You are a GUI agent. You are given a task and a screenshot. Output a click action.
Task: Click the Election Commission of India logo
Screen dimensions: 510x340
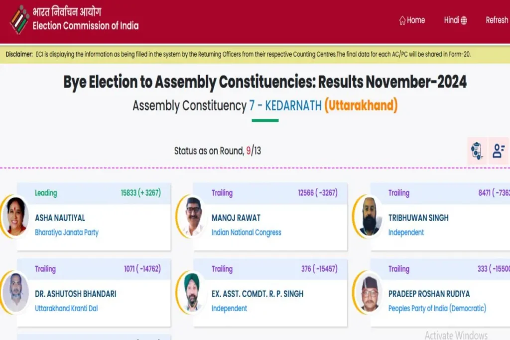pyautogui.click(x=19, y=19)
